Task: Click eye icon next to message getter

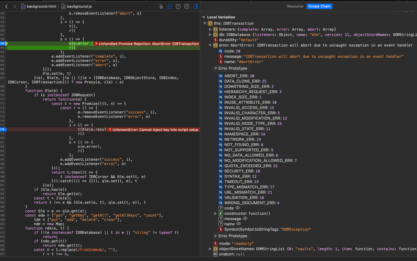Action: coord(245,219)
